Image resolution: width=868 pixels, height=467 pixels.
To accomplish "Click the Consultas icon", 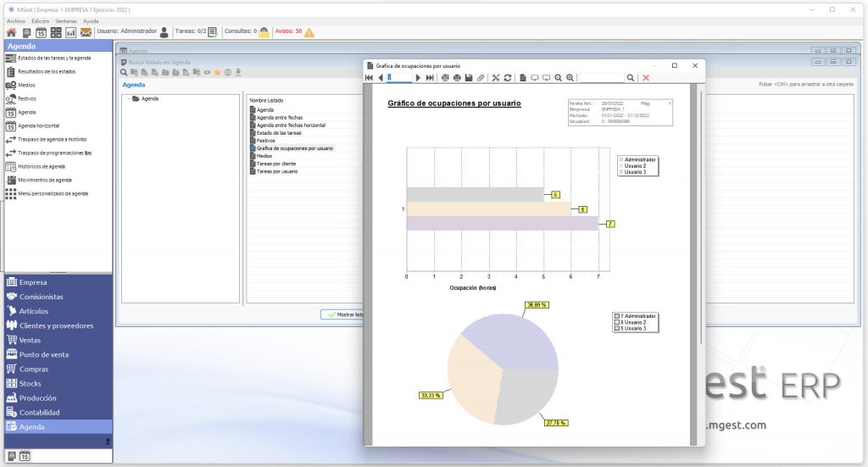I will [x=264, y=33].
